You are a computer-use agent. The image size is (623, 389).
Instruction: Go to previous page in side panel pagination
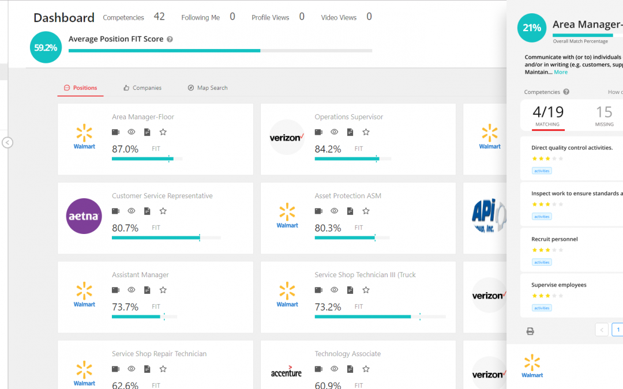[x=602, y=330]
